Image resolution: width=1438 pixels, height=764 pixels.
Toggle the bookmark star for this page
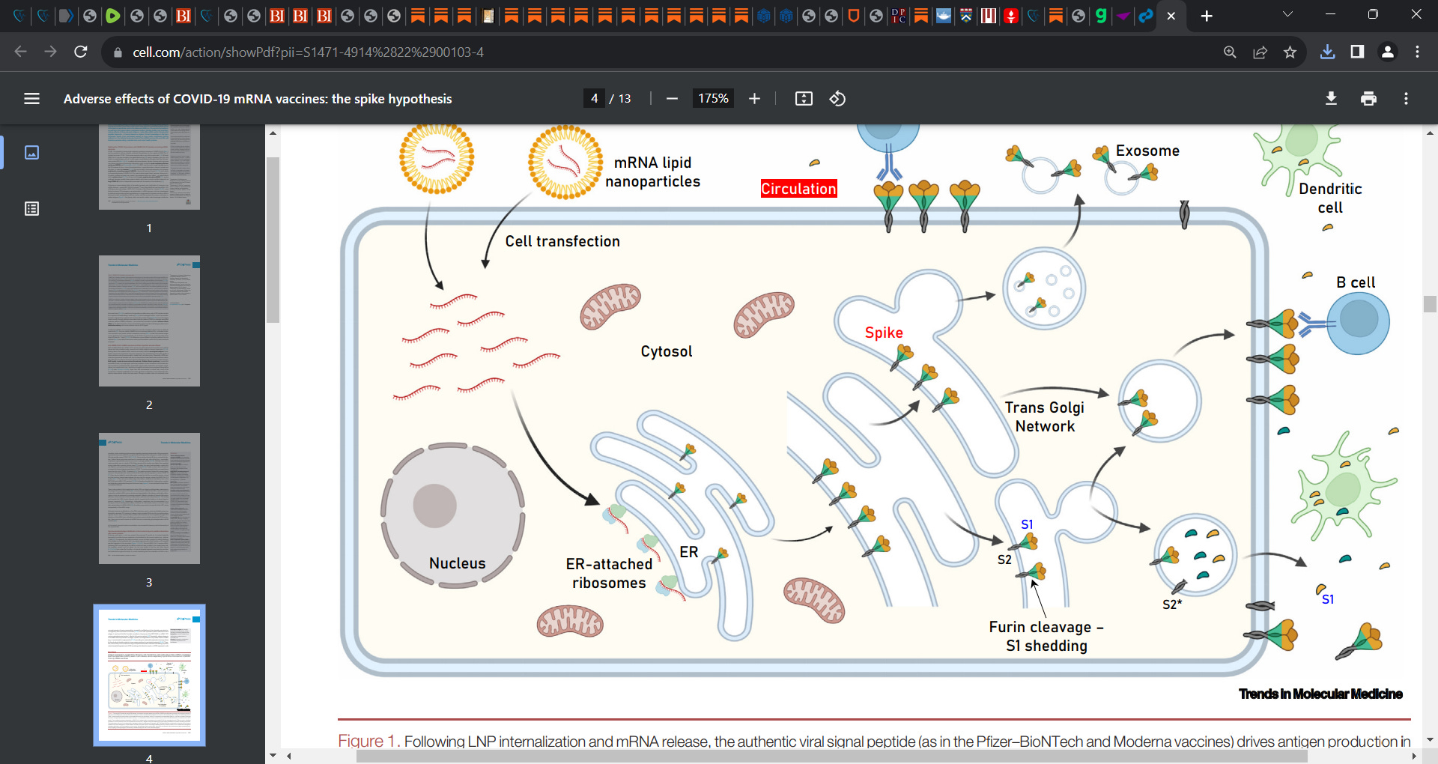1290,52
